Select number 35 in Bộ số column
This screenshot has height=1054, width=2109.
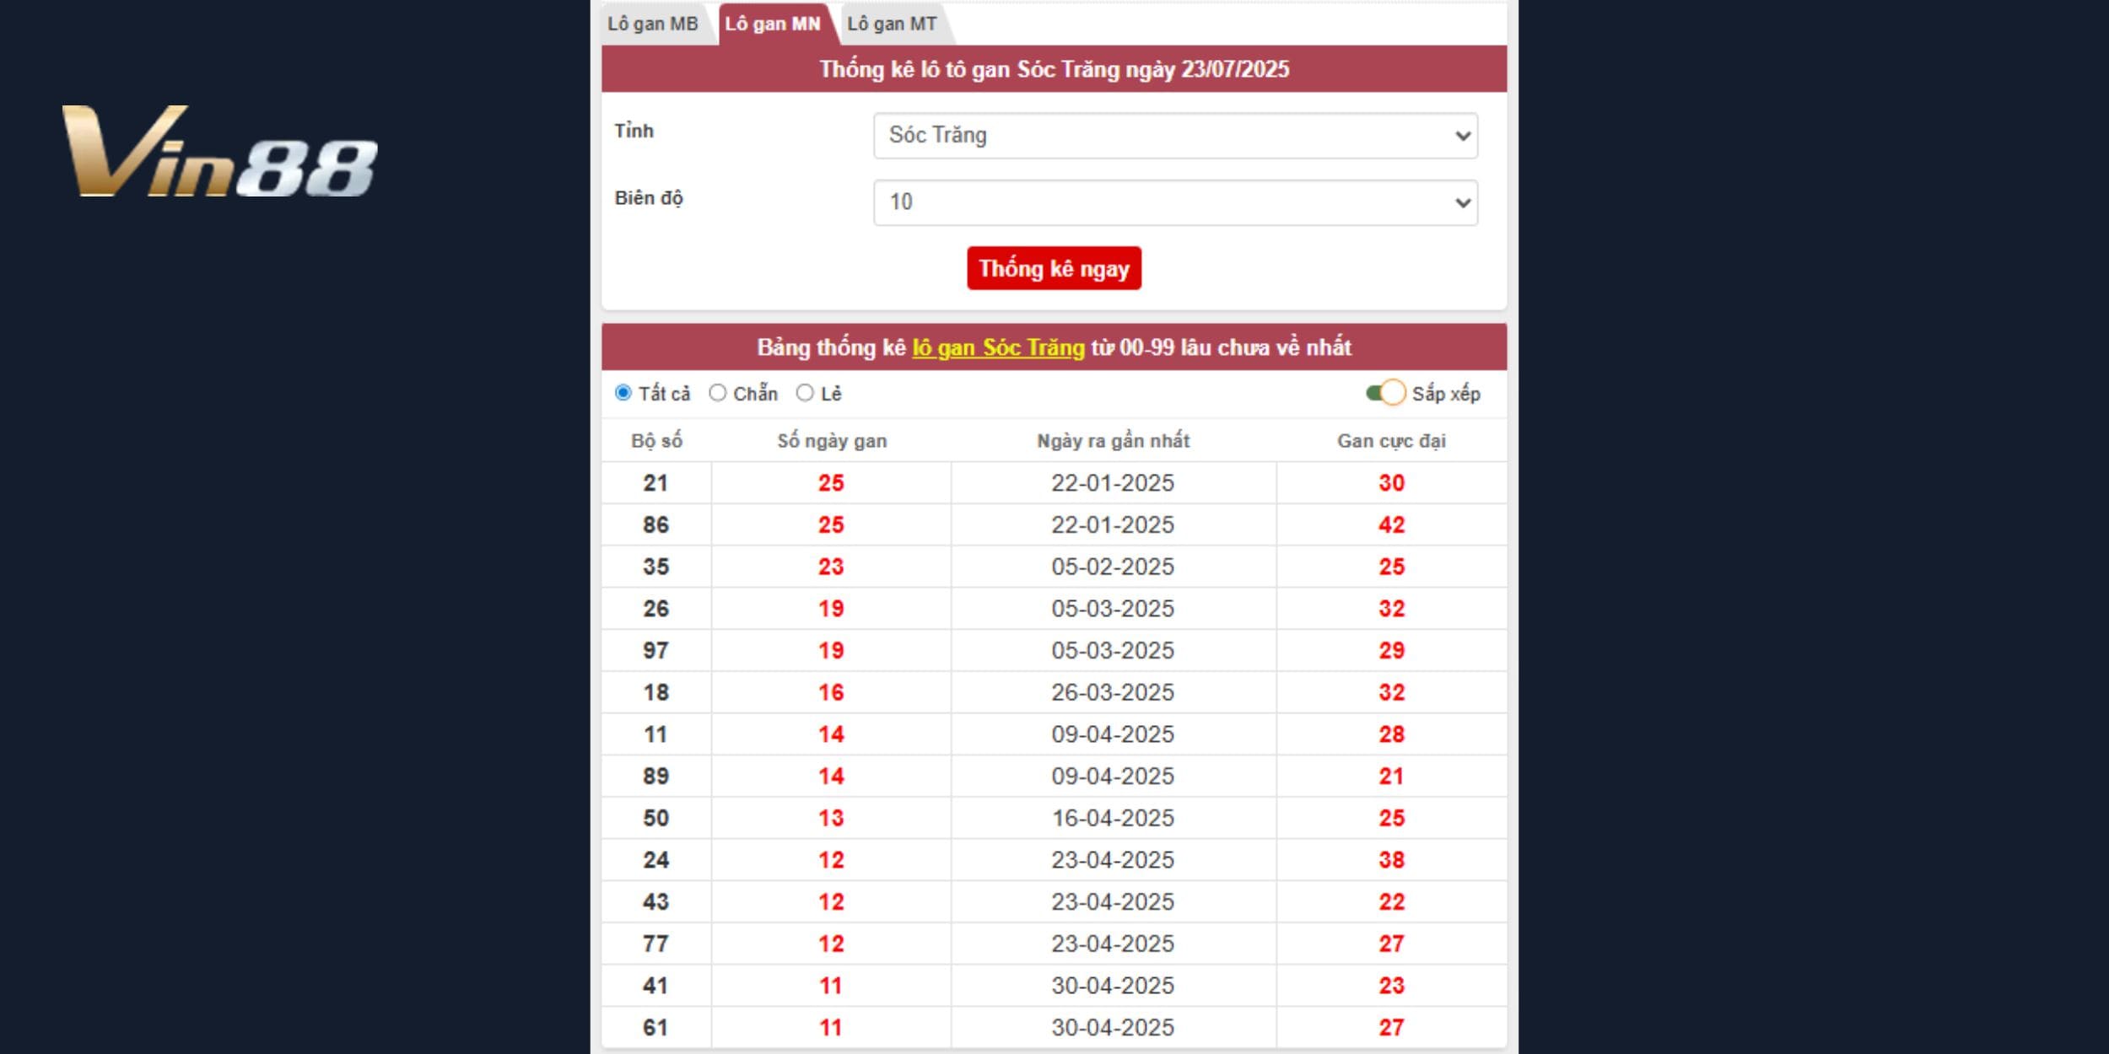pos(655,567)
